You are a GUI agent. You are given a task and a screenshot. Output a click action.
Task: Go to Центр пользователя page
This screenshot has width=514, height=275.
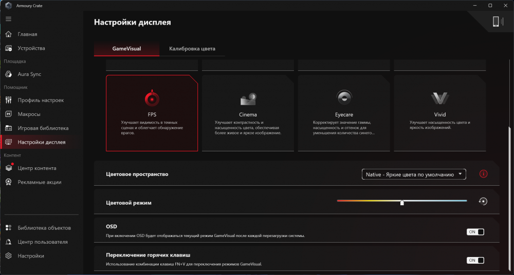click(x=42, y=242)
